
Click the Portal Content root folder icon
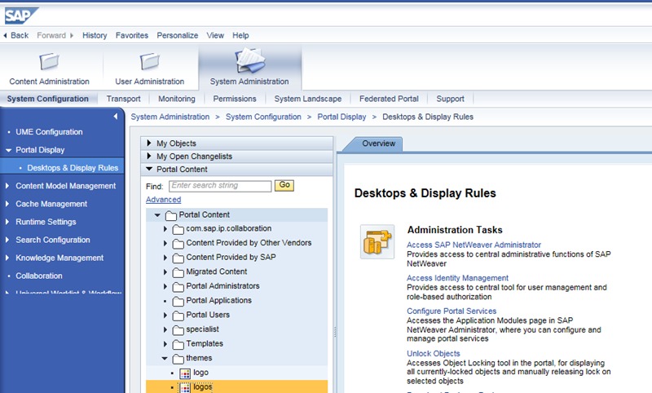pos(171,215)
